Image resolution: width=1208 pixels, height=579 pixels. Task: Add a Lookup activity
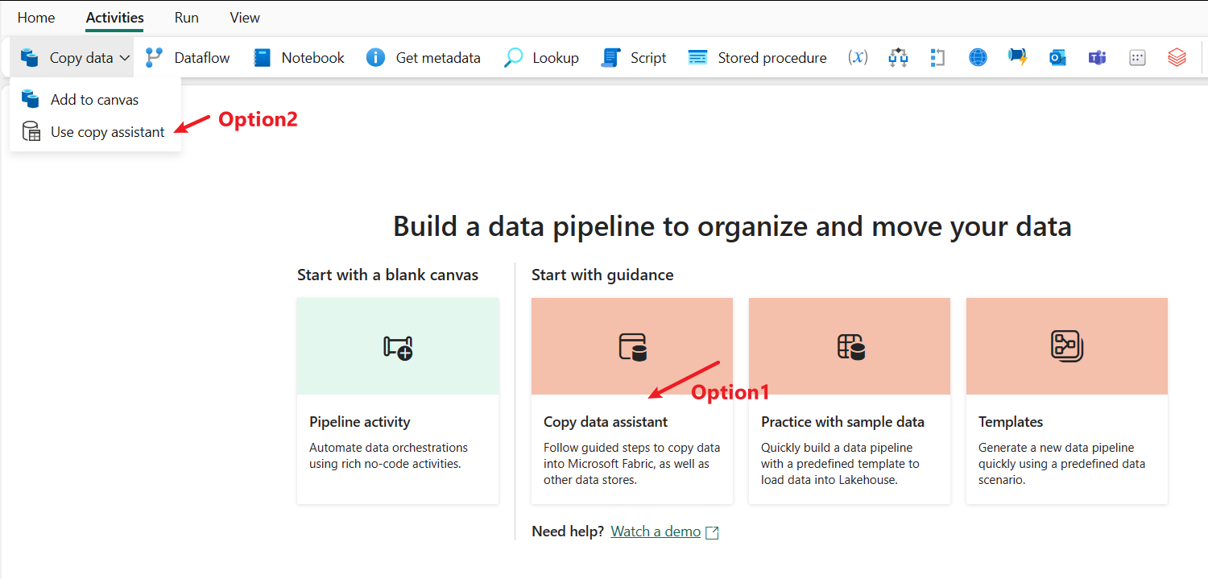tap(541, 58)
